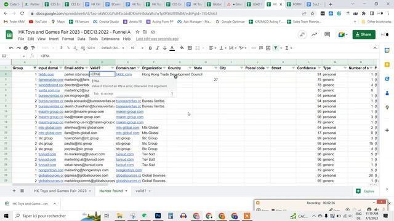Insert a link from toolbar
The height and width of the screenshot is (221, 394).
pyautogui.click(x=254, y=48)
